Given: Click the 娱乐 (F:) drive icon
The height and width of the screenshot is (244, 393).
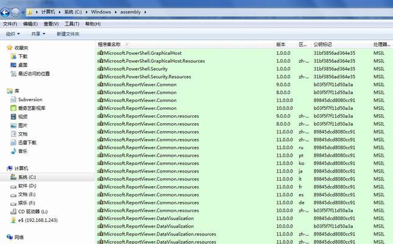Looking at the screenshot, I should [x=13, y=203].
